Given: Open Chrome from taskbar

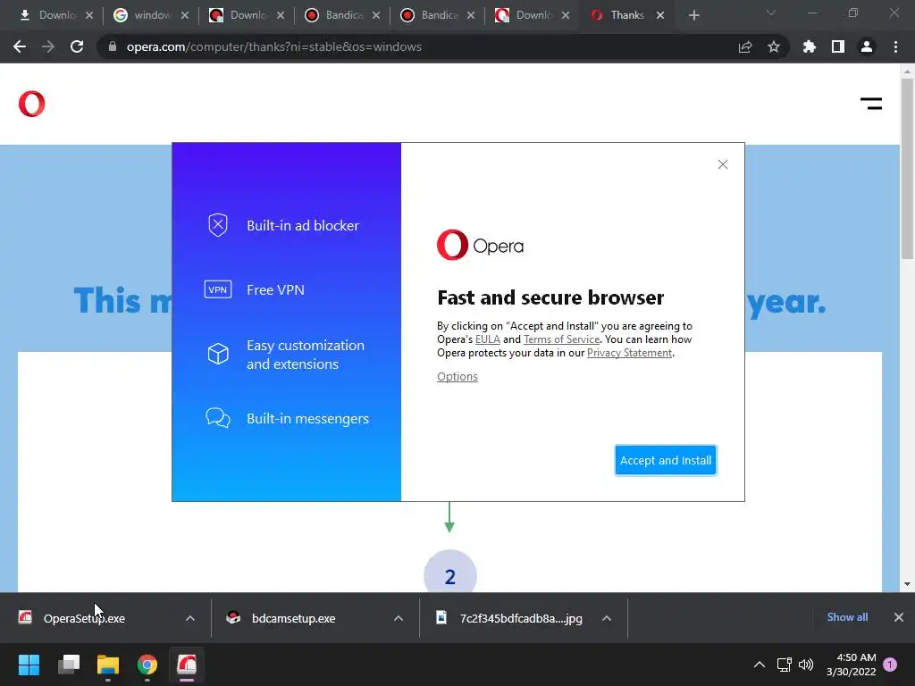Looking at the screenshot, I should pos(147,665).
